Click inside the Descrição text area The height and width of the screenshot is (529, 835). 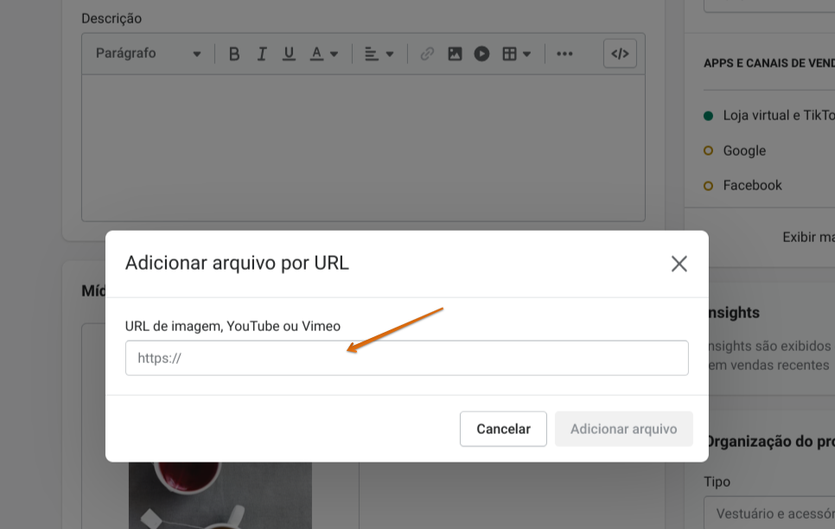pos(363,147)
